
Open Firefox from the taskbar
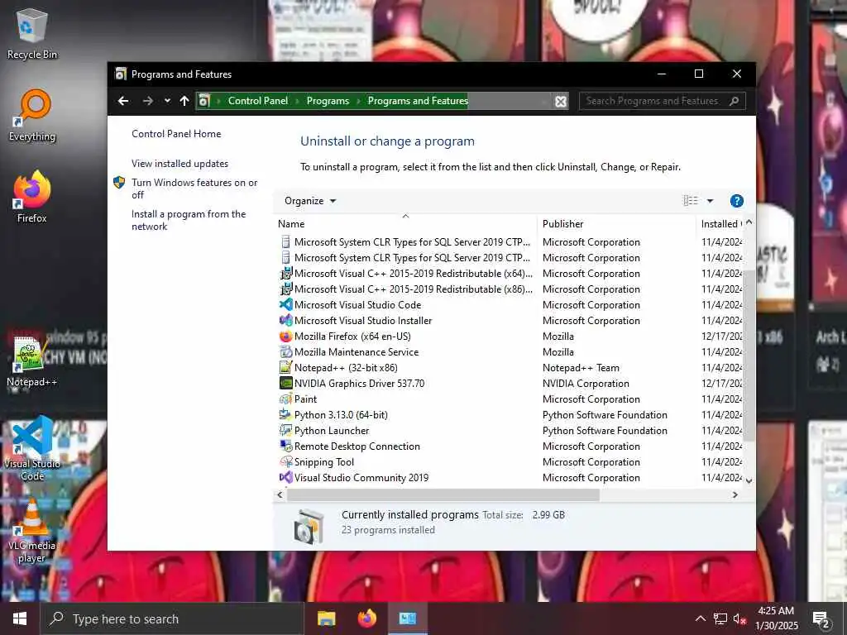[367, 618]
